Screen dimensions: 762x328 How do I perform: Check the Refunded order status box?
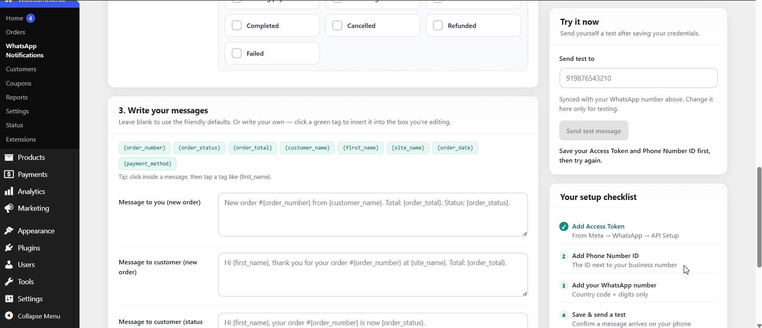click(x=438, y=25)
